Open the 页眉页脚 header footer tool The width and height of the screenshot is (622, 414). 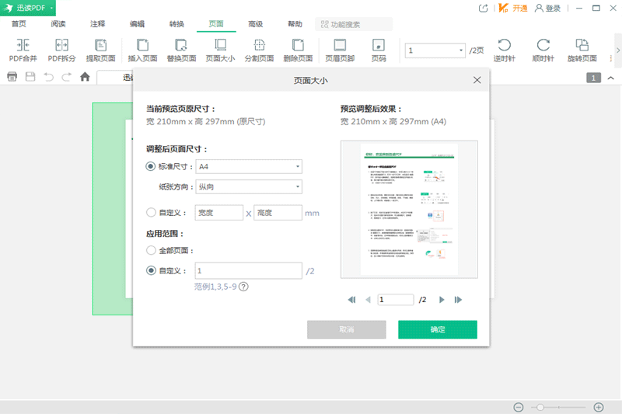coord(339,45)
